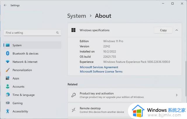Select Personalization in the sidebar
Screen dimensions: 187x119
tap(32, 70)
